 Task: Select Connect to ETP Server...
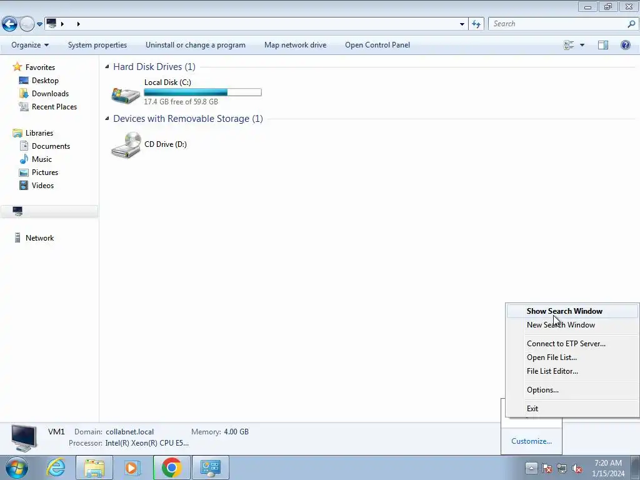click(572, 344)
